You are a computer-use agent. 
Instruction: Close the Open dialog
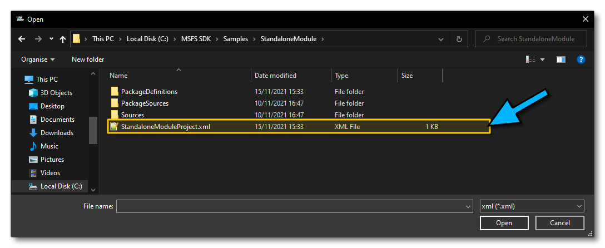[x=586, y=19]
